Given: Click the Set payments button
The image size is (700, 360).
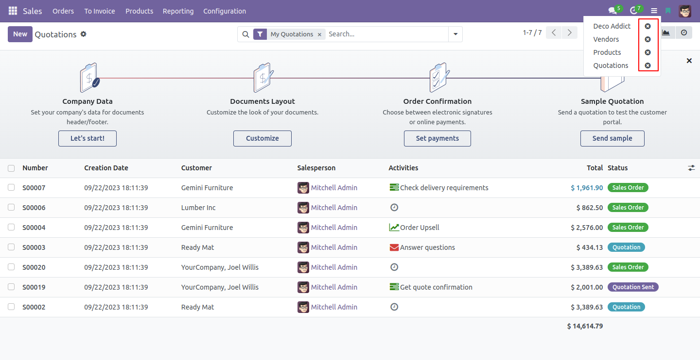Looking at the screenshot, I should 437,138.
